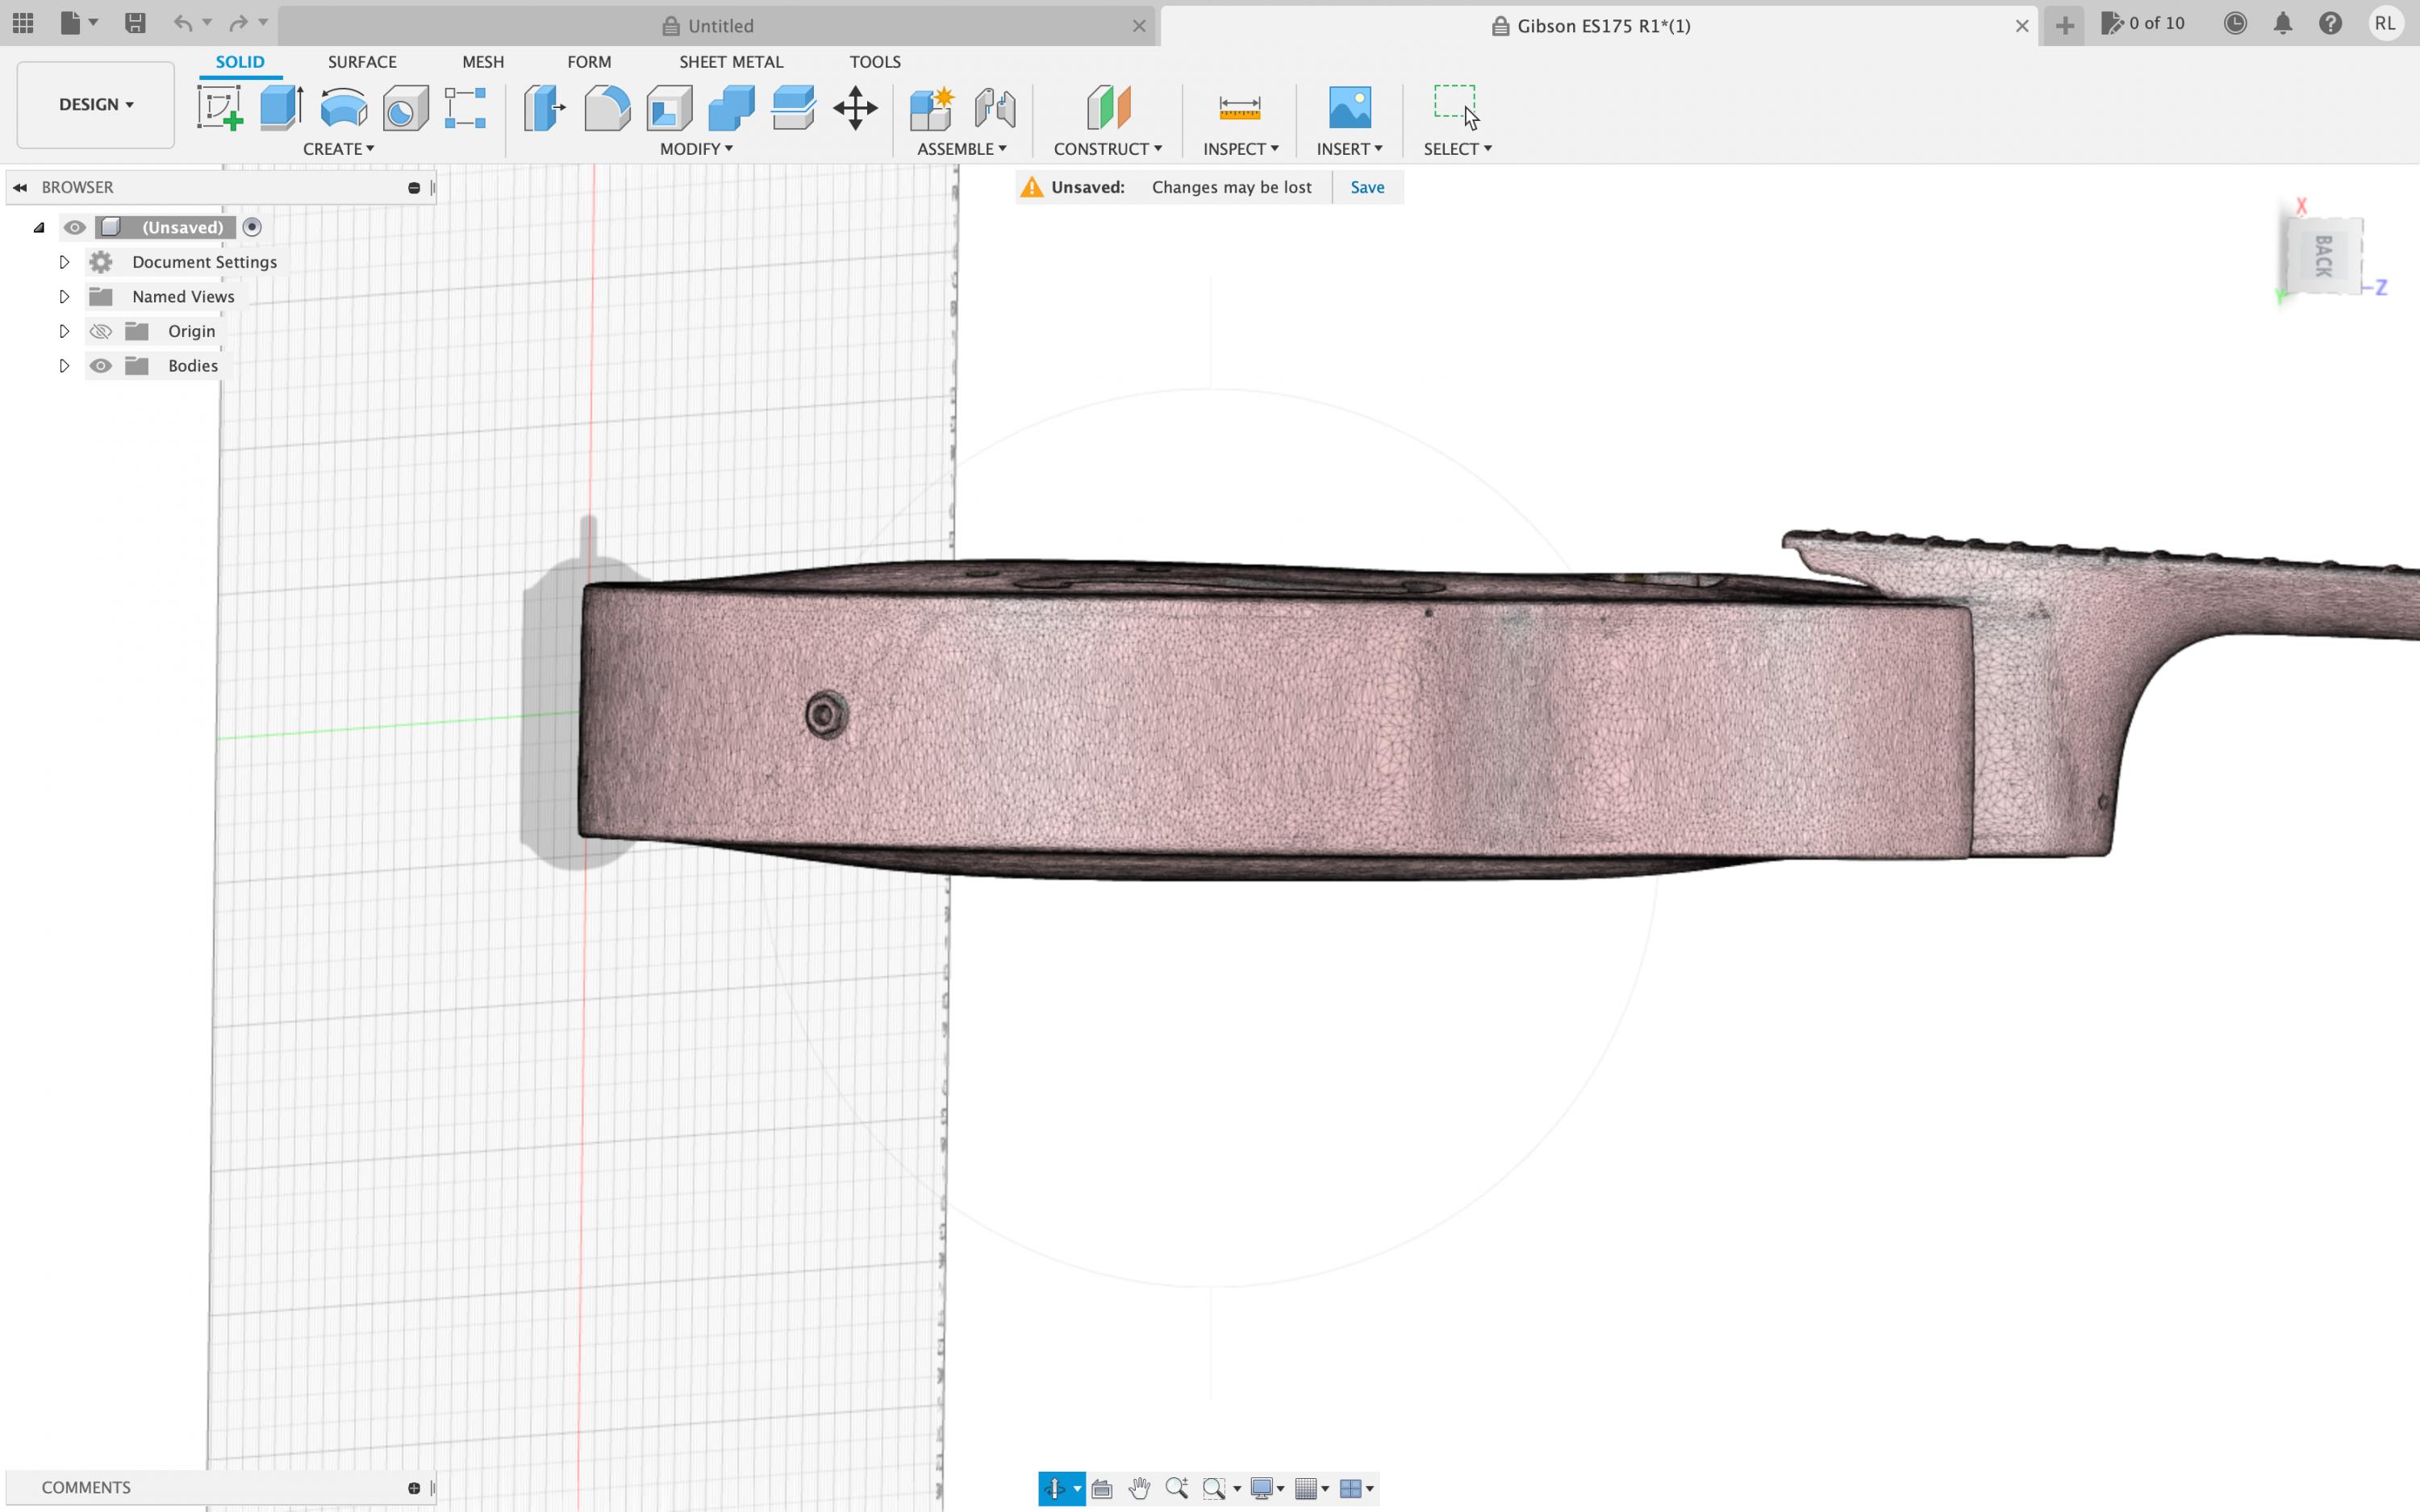Select the Press Pull tool
2420x1512 pixels.
tap(545, 107)
